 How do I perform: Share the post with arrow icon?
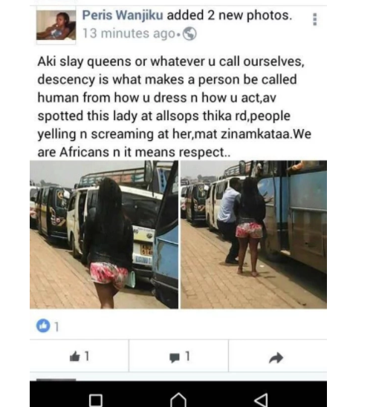pyautogui.click(x=276, y=357)
